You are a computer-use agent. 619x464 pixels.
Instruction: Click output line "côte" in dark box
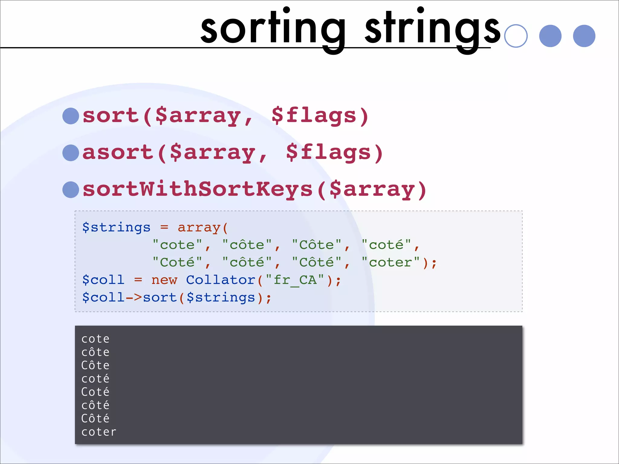(x=95, y=352)
